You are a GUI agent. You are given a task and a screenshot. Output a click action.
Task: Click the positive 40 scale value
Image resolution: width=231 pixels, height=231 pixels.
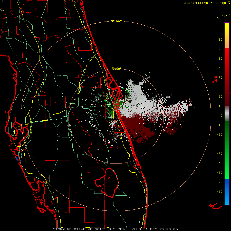click(220, 78)
